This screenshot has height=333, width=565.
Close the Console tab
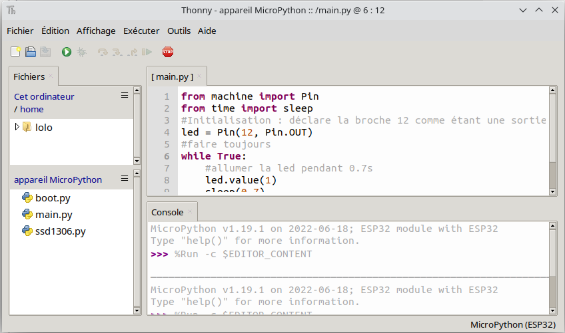point(190,211)
